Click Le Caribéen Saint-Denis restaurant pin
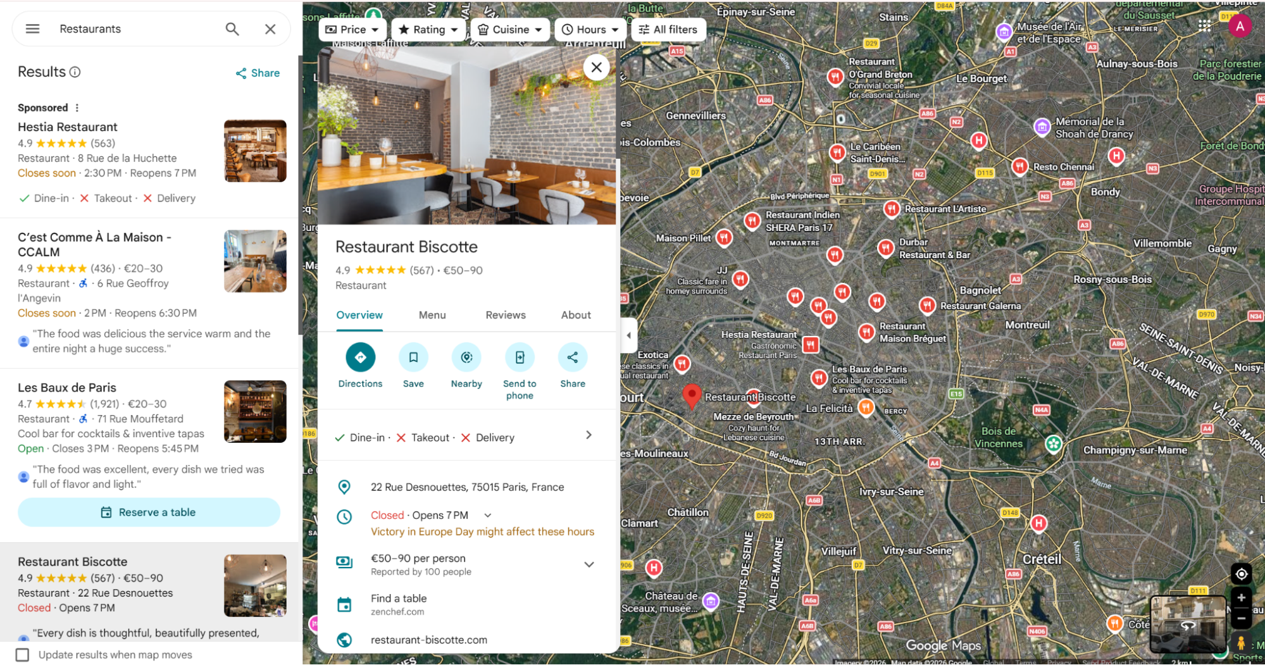The height and width of the screenshot is (665, 1265). [837, 152]
